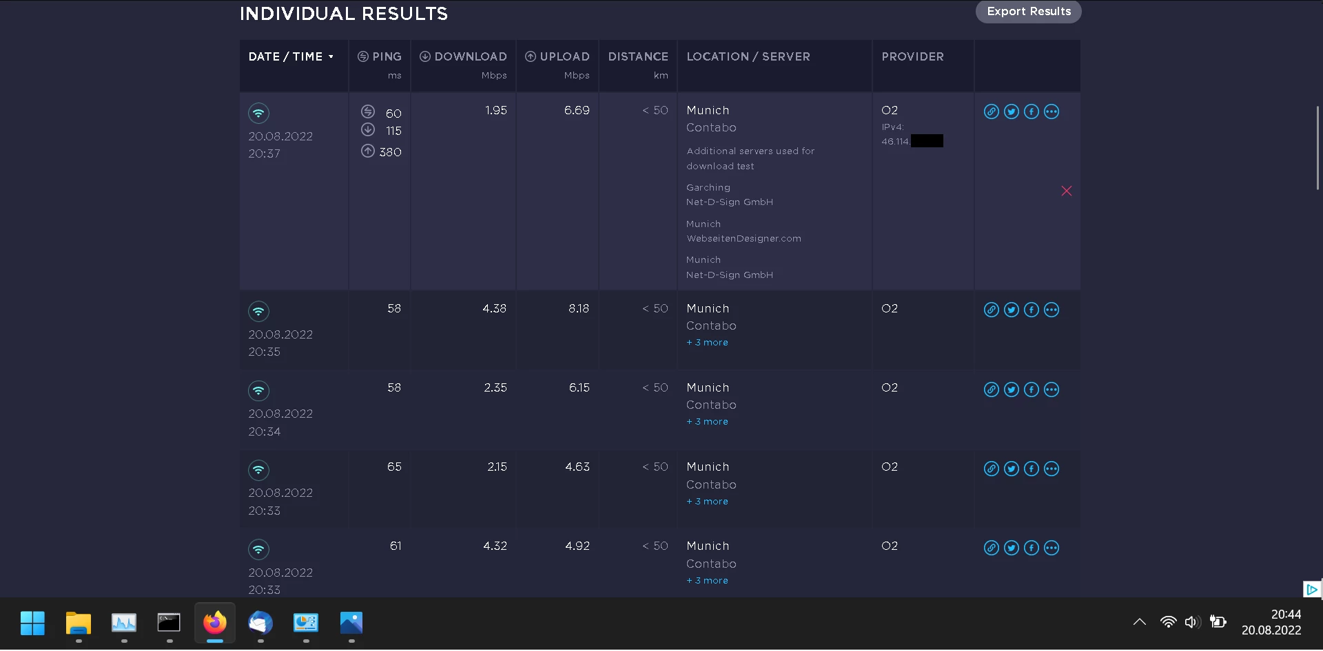This screenshot has height=651, width=1323.
Task: Click the 2.15 download value
Action: (x=497, y=467)
